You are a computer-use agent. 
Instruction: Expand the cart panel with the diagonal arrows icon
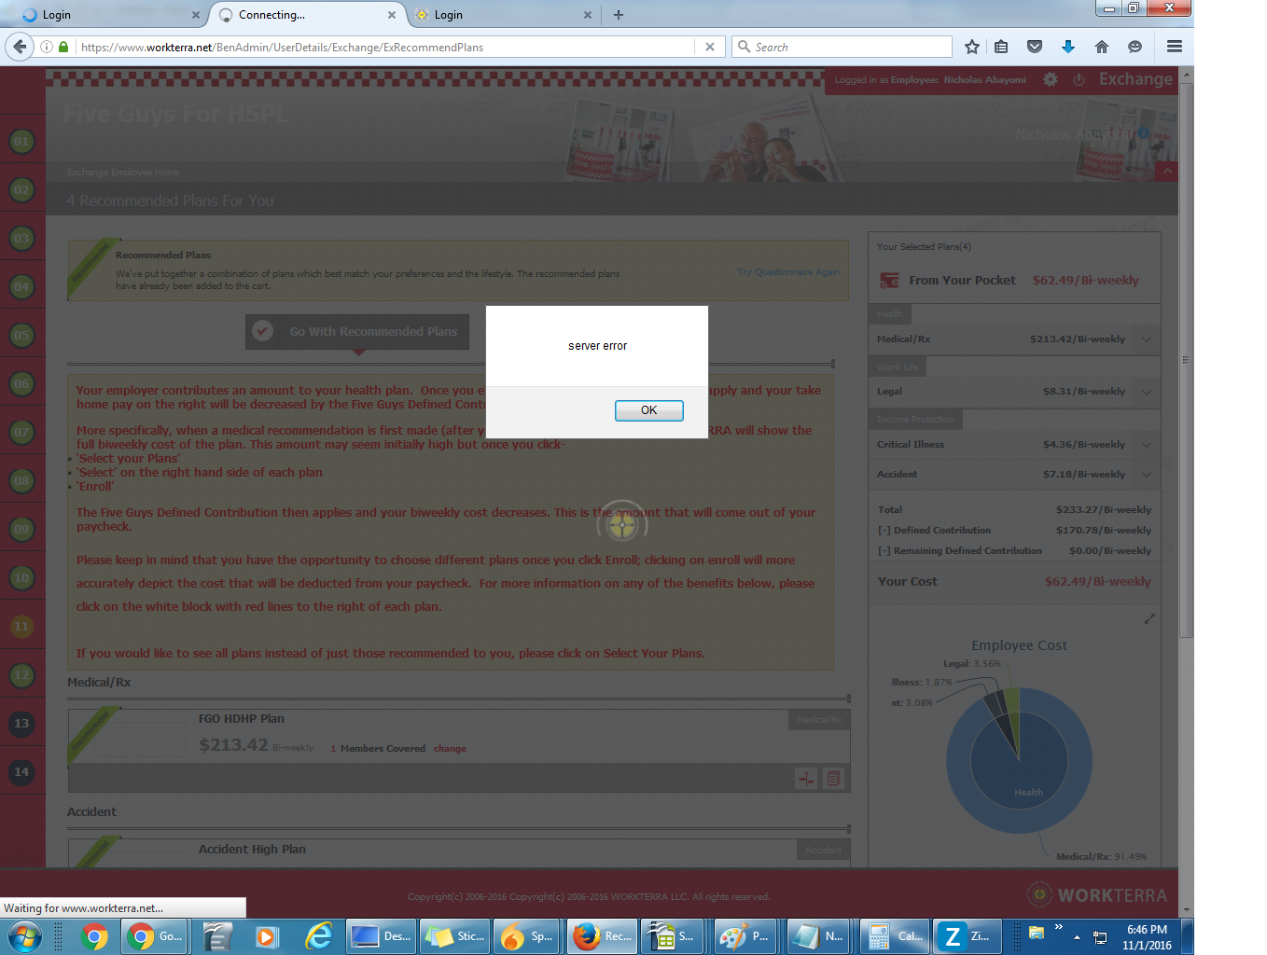[x=1149, y=618]
